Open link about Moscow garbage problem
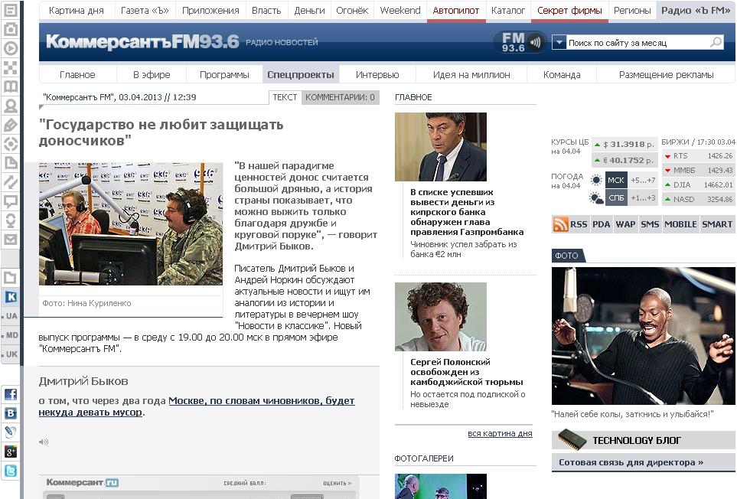This screenshot has width=737, height=499. click(197, 406)
